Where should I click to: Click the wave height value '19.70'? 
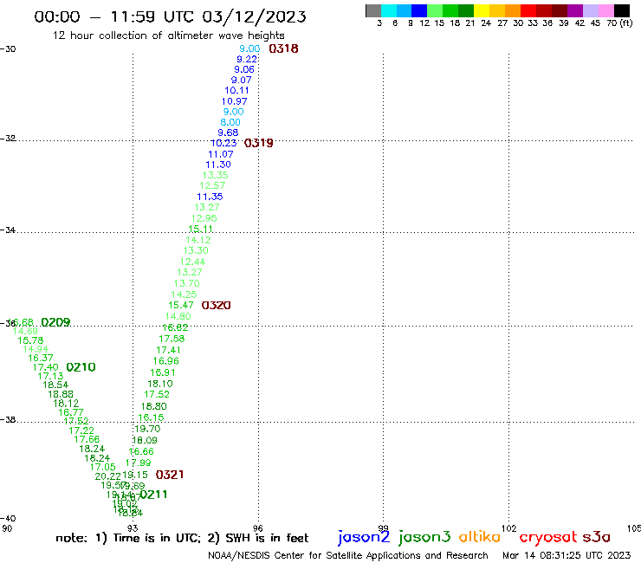[147, 429]
